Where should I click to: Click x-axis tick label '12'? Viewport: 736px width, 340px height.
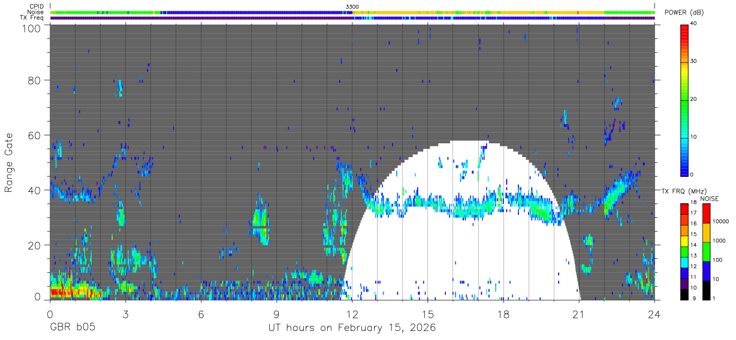(352, 314)
